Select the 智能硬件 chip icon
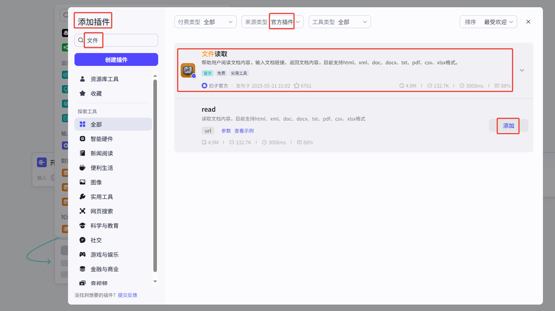 click(x=83, y=139)
